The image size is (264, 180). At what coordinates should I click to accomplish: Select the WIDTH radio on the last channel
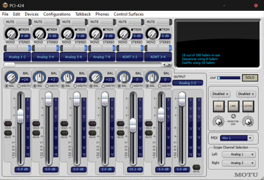click(x=160, y=86)
